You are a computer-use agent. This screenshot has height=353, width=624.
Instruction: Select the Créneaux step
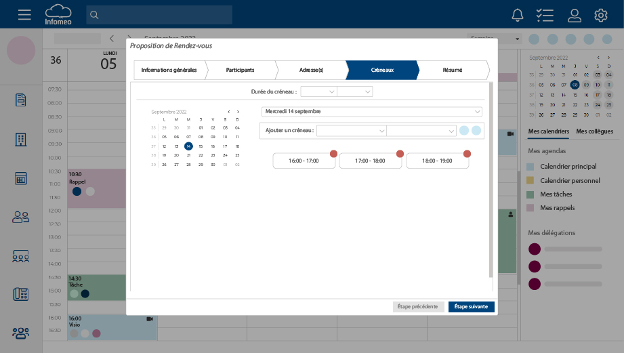pos(382,70)
